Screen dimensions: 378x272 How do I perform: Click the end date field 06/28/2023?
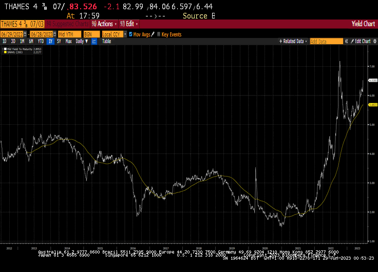42,34
